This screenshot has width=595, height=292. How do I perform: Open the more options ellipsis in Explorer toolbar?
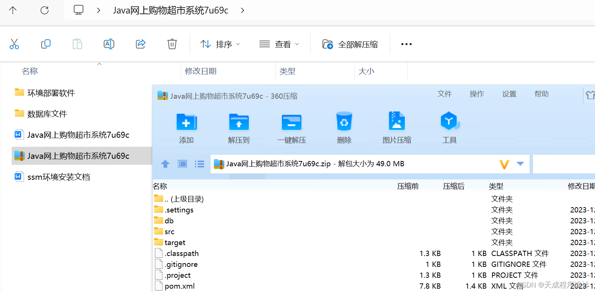[406, 44]
